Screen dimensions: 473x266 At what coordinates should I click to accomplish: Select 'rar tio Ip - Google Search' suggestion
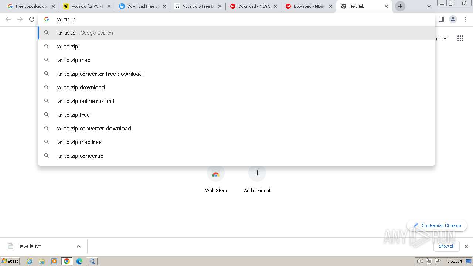(236, 33)
